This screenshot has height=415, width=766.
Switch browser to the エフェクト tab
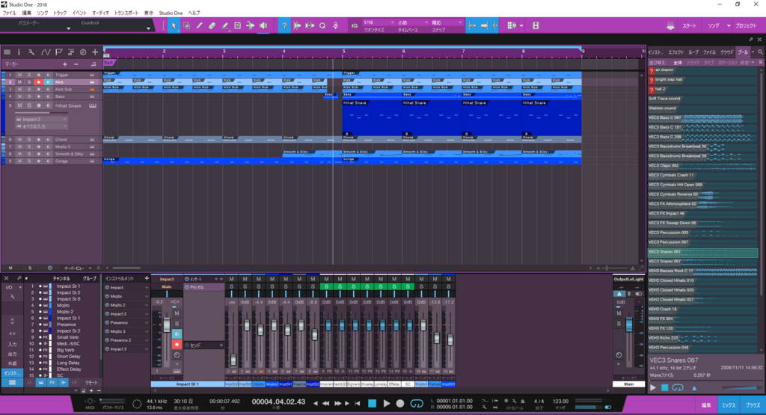click(676, 52)
